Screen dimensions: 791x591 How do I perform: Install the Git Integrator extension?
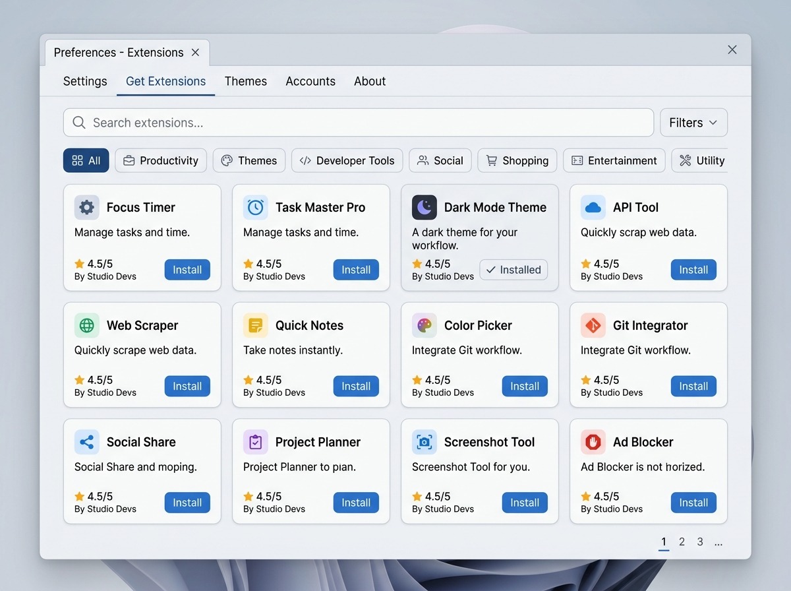coord(693,387)
